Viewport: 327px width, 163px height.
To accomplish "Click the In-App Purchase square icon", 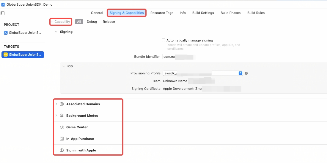I will [62, 139].
